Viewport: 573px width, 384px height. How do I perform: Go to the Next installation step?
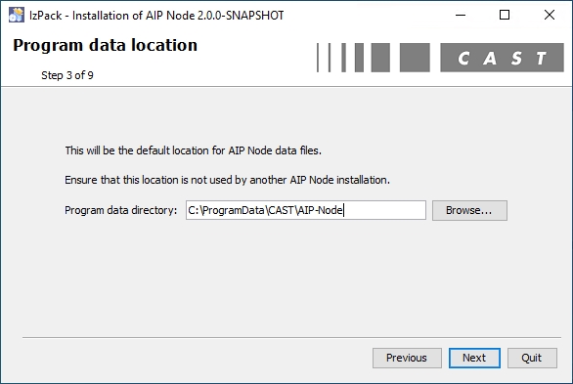[x=474, y=358]
